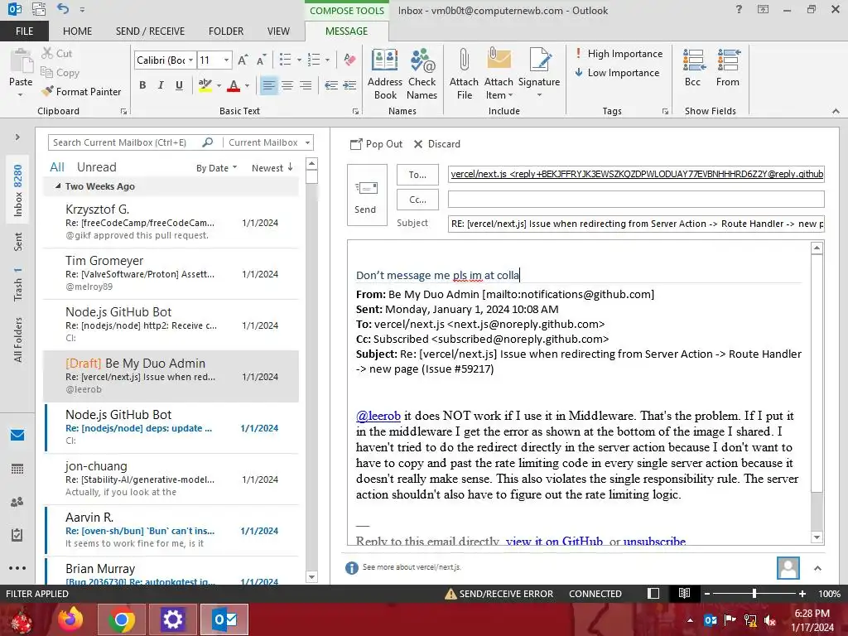Viewport: 848px width, 636px height.
Task: Toggle Bold formatting
Action: (142, 85)
